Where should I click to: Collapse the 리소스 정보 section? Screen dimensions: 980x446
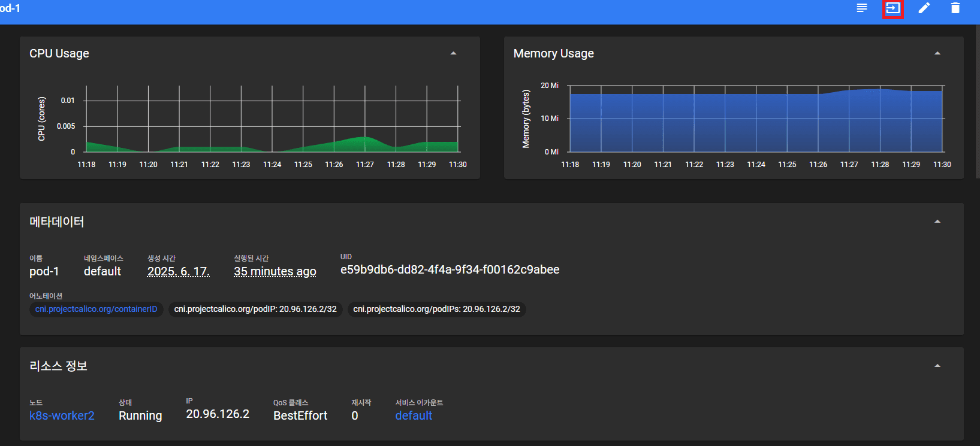point(937,366)
